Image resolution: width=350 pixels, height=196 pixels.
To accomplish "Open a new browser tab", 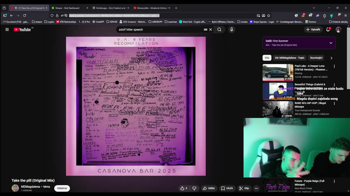I will [176, 8].
